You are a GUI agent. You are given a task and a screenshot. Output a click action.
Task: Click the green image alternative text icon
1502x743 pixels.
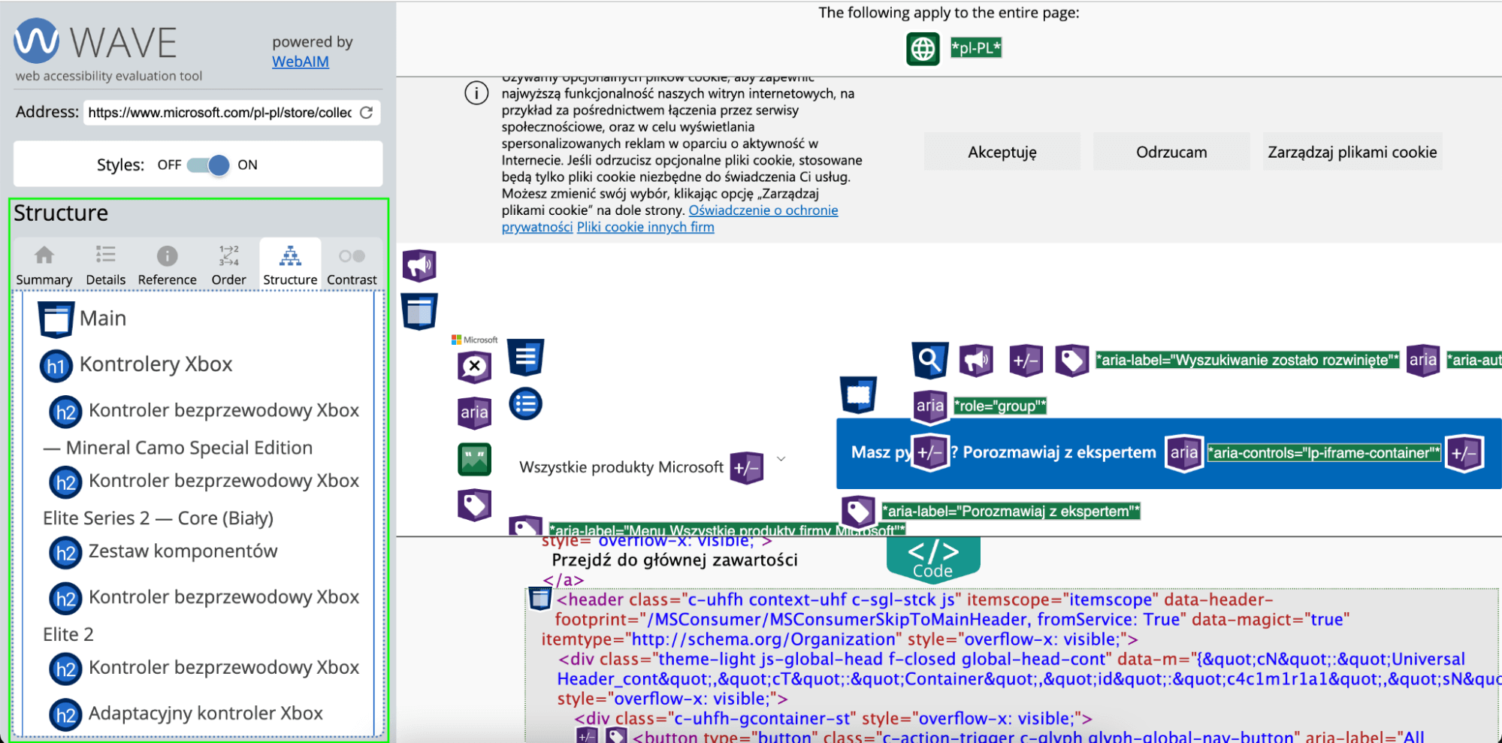pyautogui.click(x=475, y=459)
